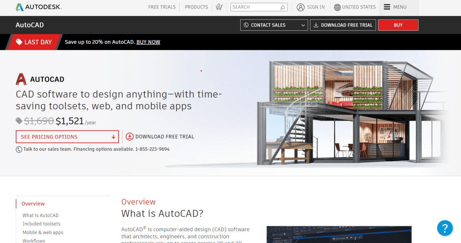Expand See Pricing Options dropdown
Screen dimensions: 461x243
67,137
